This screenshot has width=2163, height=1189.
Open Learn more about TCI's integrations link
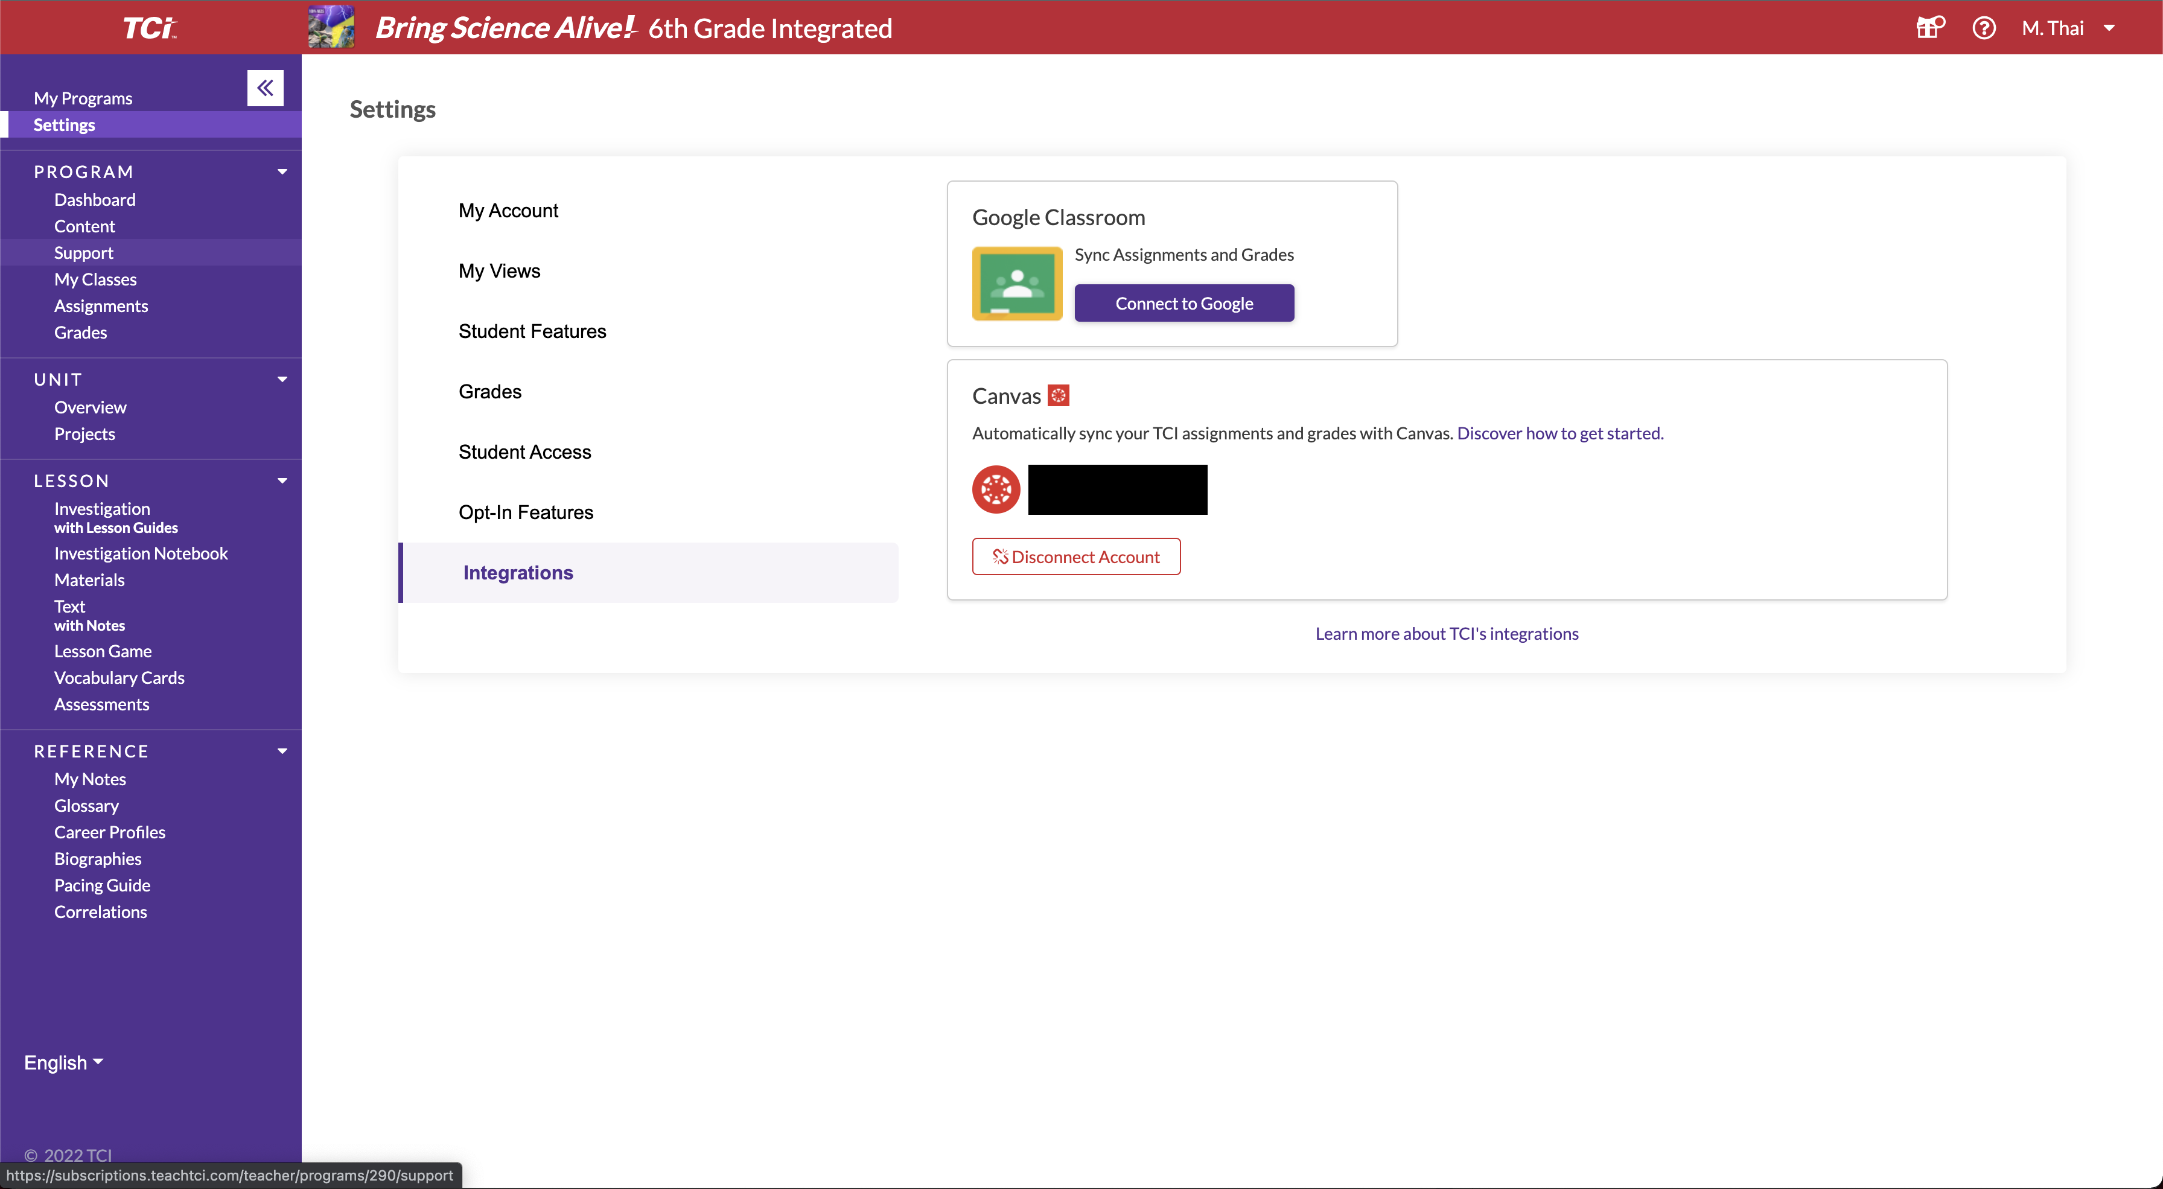tap(1446, 633)
